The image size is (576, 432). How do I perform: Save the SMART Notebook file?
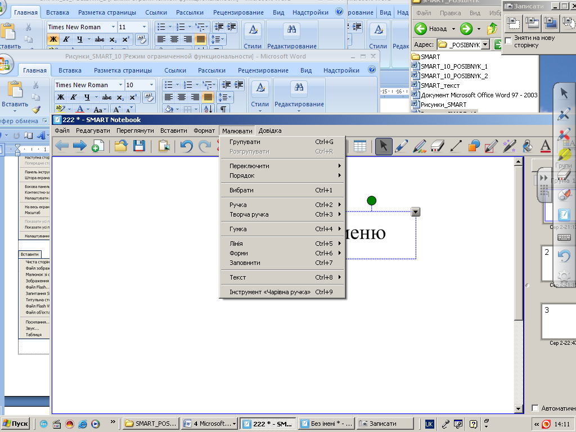pyautogui.click(x=139, y=146)
